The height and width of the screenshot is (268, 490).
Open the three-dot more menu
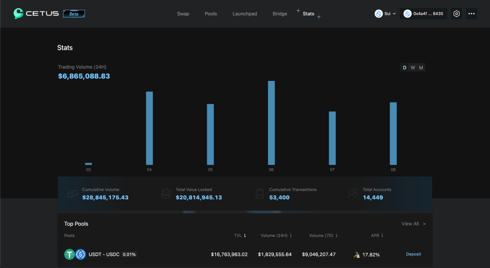[x=472, y=13]
